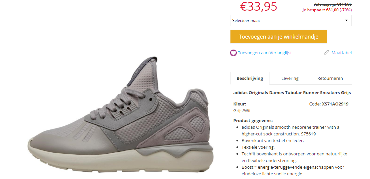Click the Je bespaart €81,00 text
Viewport: 370px width, 179px height.
(x=327, y=10)
